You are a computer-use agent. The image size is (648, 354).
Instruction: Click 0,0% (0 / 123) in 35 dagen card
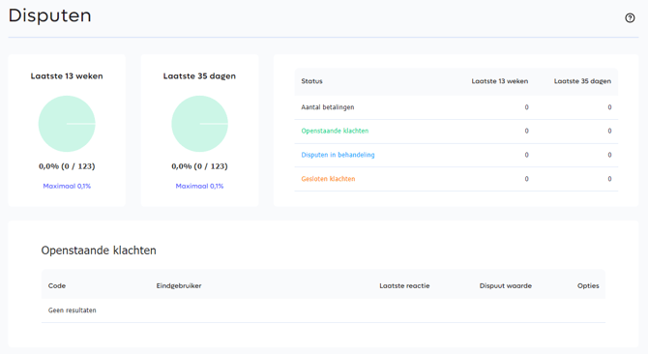(x=199, y=166)
